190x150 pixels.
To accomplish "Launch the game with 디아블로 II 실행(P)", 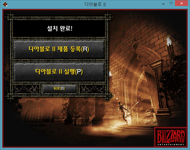I will pos(59,72).
